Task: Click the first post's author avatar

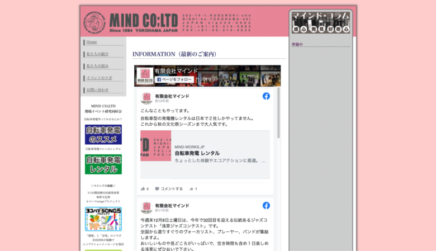Action: click(x=146, y=98)
